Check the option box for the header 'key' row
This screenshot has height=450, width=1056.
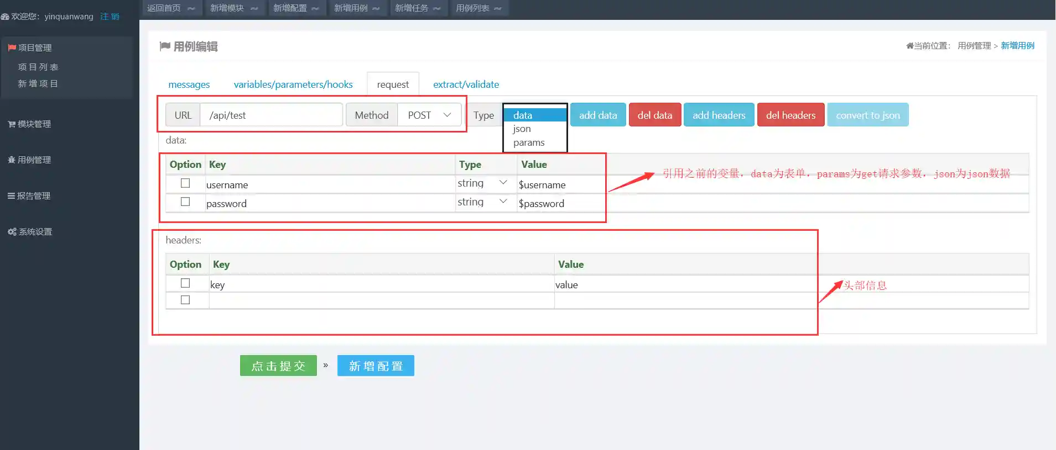click(x=185, y=283)
